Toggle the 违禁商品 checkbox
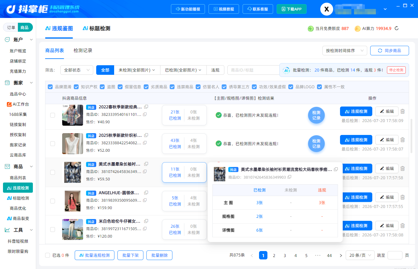Viewport: 418px width, 269px height. tap(172, 87)
